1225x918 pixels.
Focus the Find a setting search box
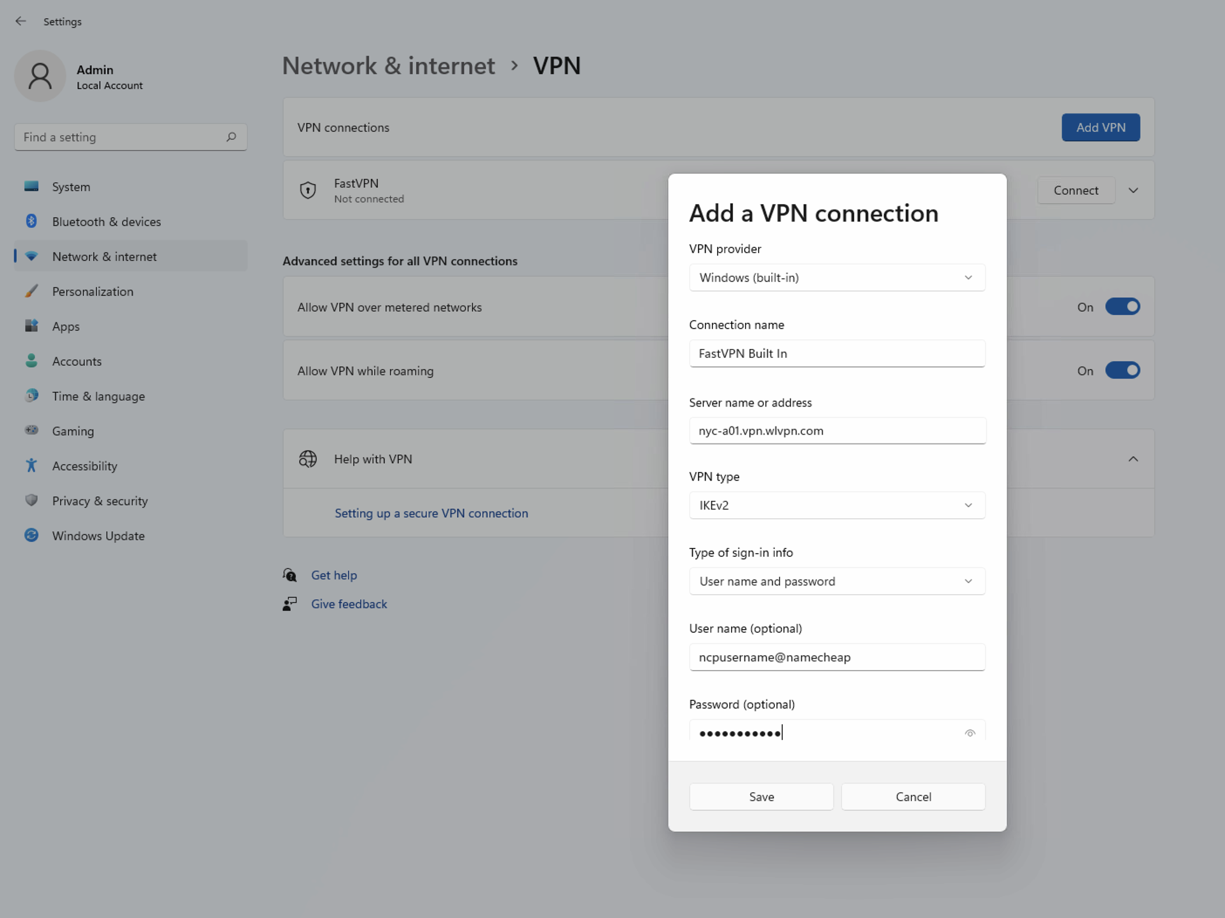[x=131, y=137]
